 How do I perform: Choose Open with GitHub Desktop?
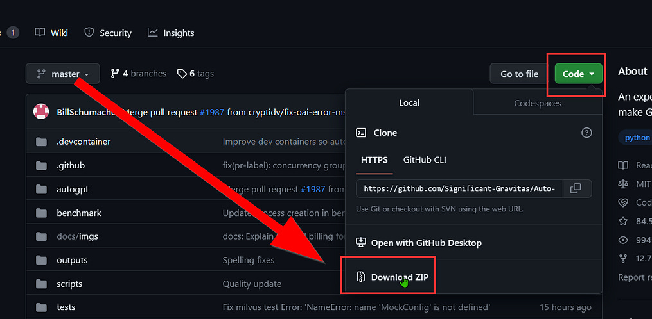point(420,243)
